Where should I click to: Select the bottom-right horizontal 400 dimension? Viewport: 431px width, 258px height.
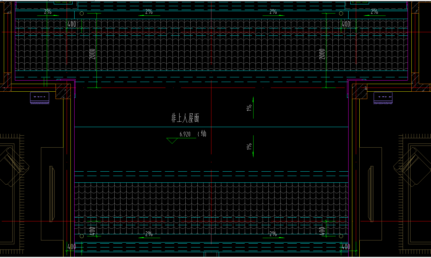346,247
